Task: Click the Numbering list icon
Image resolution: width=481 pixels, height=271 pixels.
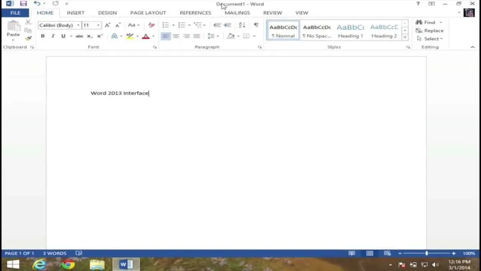Action: pos(182,25)
